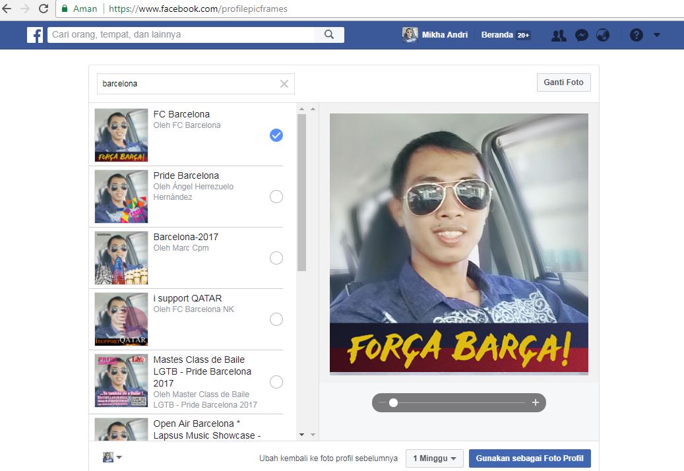Select the Pride Barcelona frame radio
684x471 pixels.
click(x=276, y=197)
